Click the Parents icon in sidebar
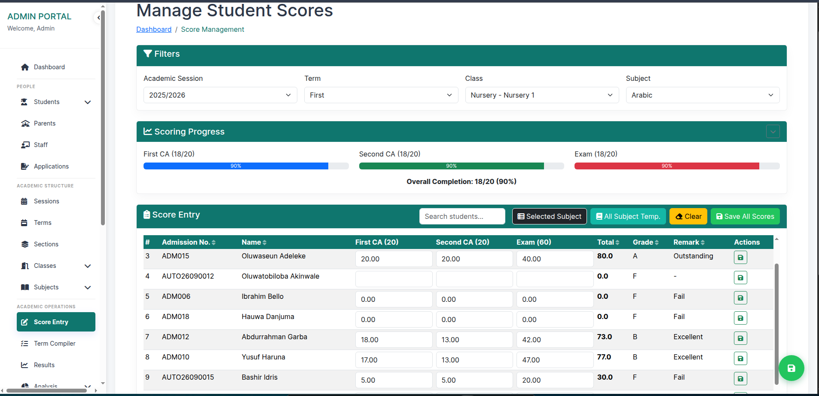The height and width of the screenshot is (396, 819). point(25,123)
